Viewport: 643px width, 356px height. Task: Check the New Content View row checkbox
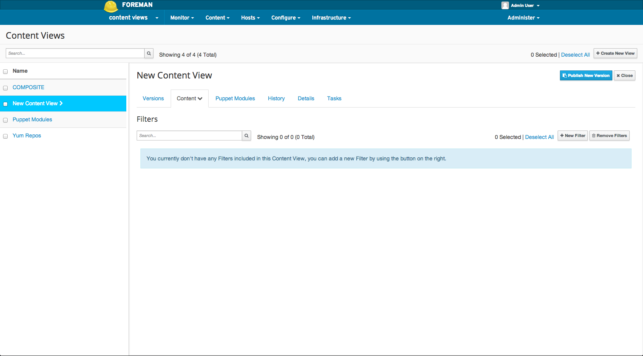coord(5,104)
